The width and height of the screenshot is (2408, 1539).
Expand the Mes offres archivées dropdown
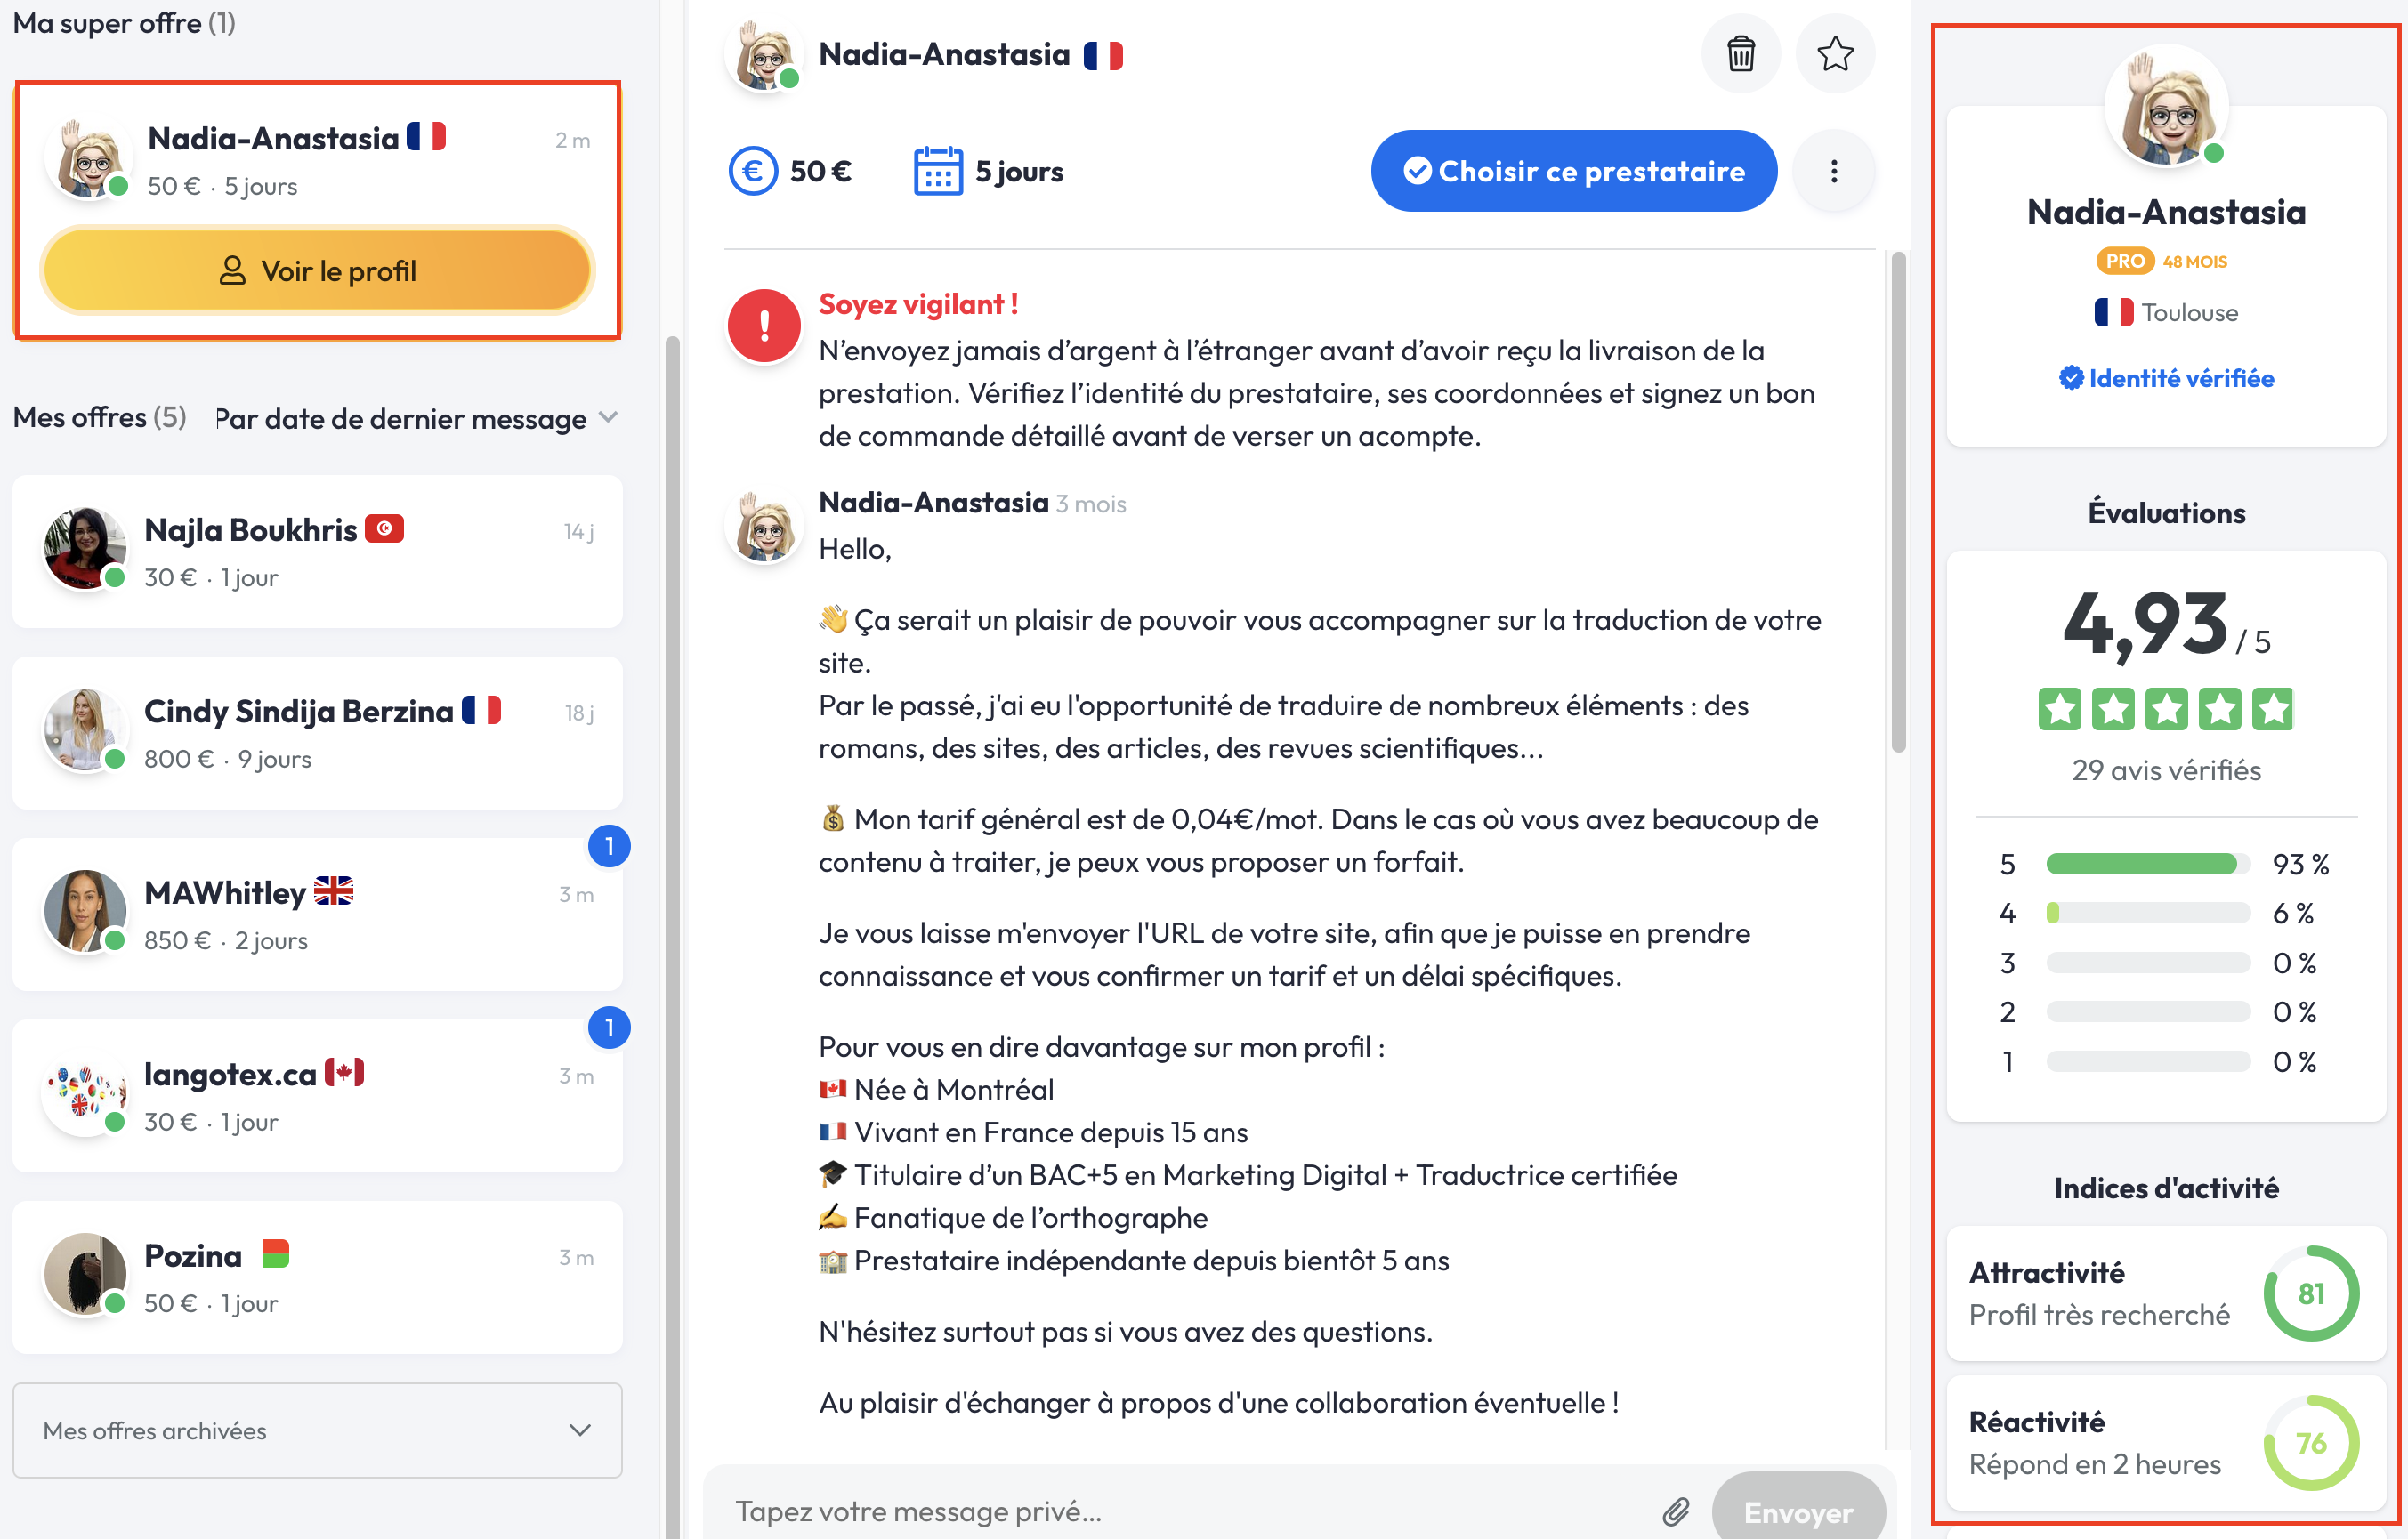(318, 1430)
